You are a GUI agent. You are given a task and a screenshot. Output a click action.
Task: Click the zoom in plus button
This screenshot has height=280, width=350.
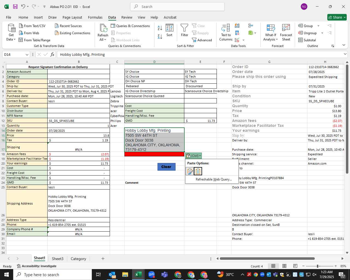[x=336, y=266]
